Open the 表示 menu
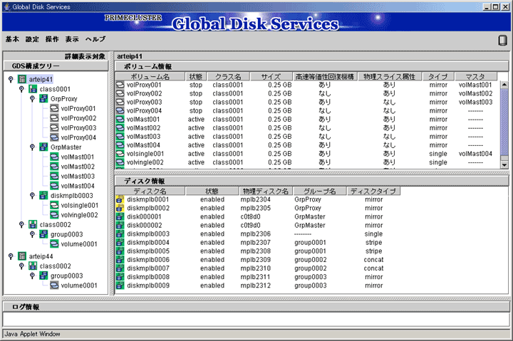Viewport: 513px width, 341px height. click(x=72, y=39)
